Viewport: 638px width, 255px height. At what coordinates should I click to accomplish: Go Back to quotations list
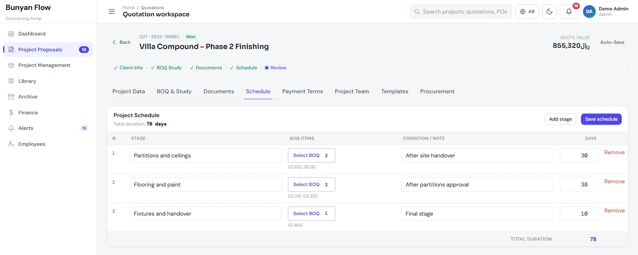pos(122,42)
